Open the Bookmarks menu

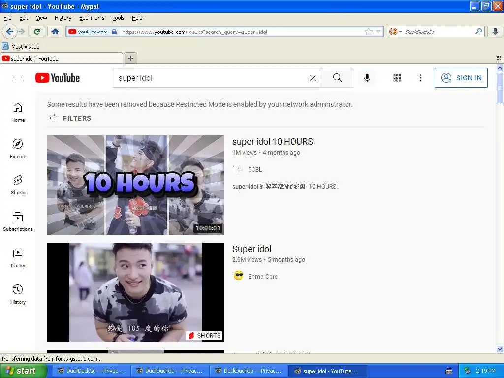[x=92, y=18]
